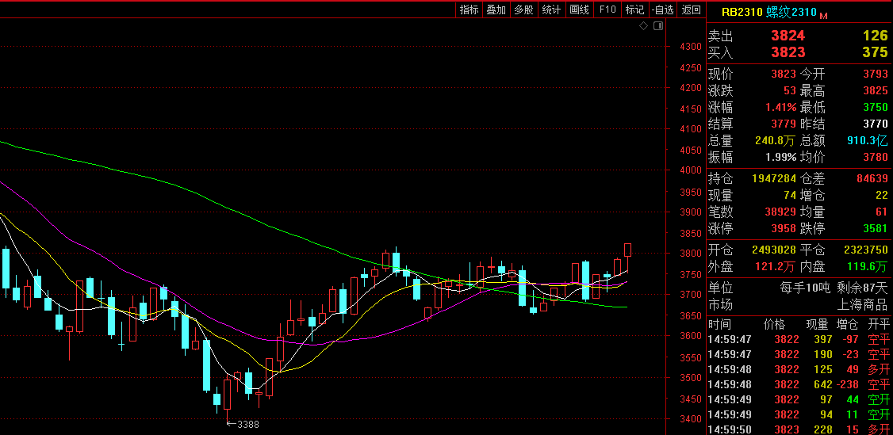The width and height of the screenshot is (893, 435).
Task: Click the 买入 bid price 3823
Action: 788,52
